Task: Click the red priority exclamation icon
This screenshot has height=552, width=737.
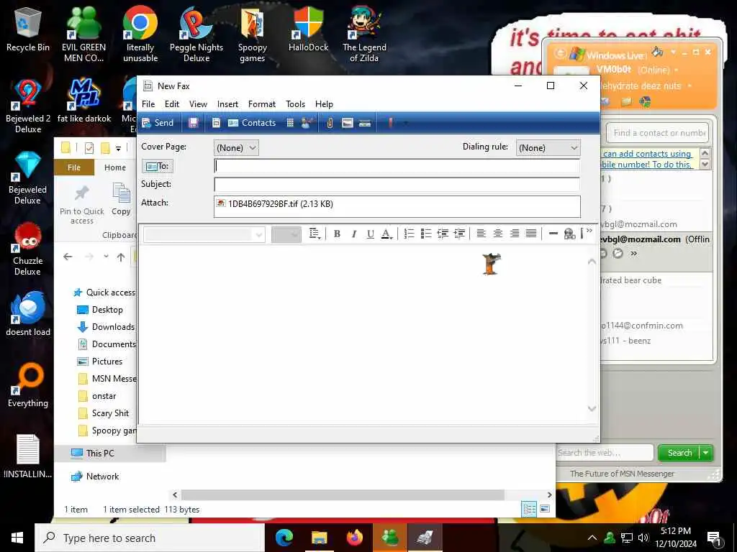Action: [x=390, y=123]
